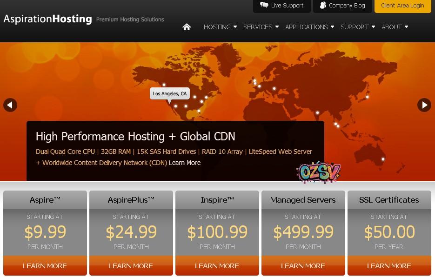Click Learn More about the Global CDN
The height and width of the screenshot is (277, 435).
(x=185, y=163)
